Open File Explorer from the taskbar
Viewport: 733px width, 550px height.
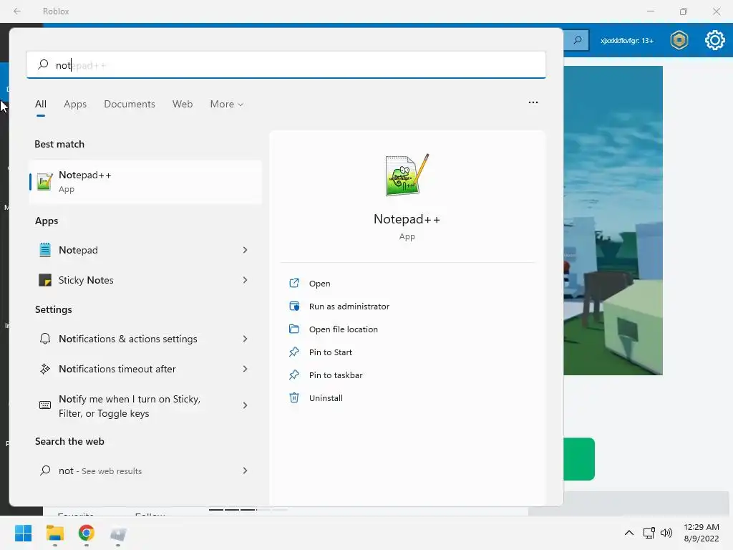point(54,533)
